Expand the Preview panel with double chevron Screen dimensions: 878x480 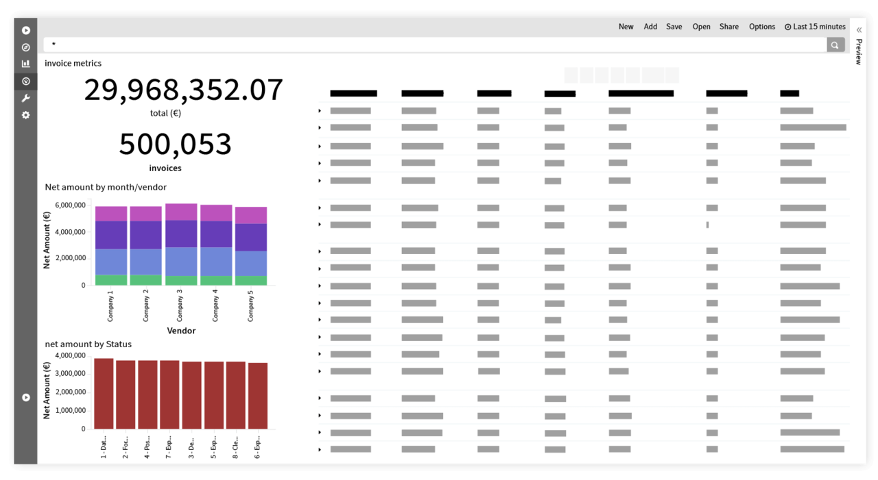pos(859,30)
